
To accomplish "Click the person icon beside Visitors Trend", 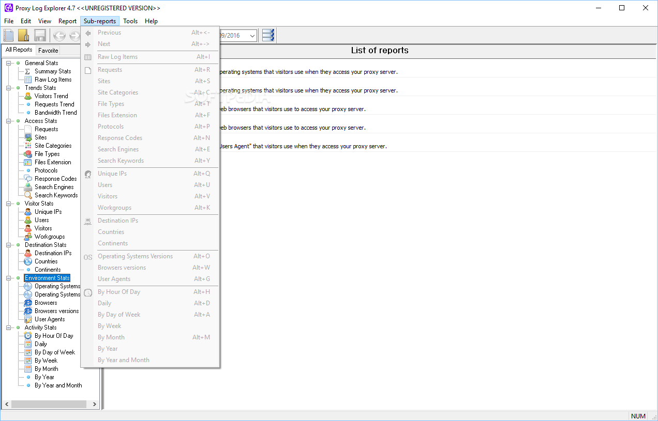I will [28, 96].
